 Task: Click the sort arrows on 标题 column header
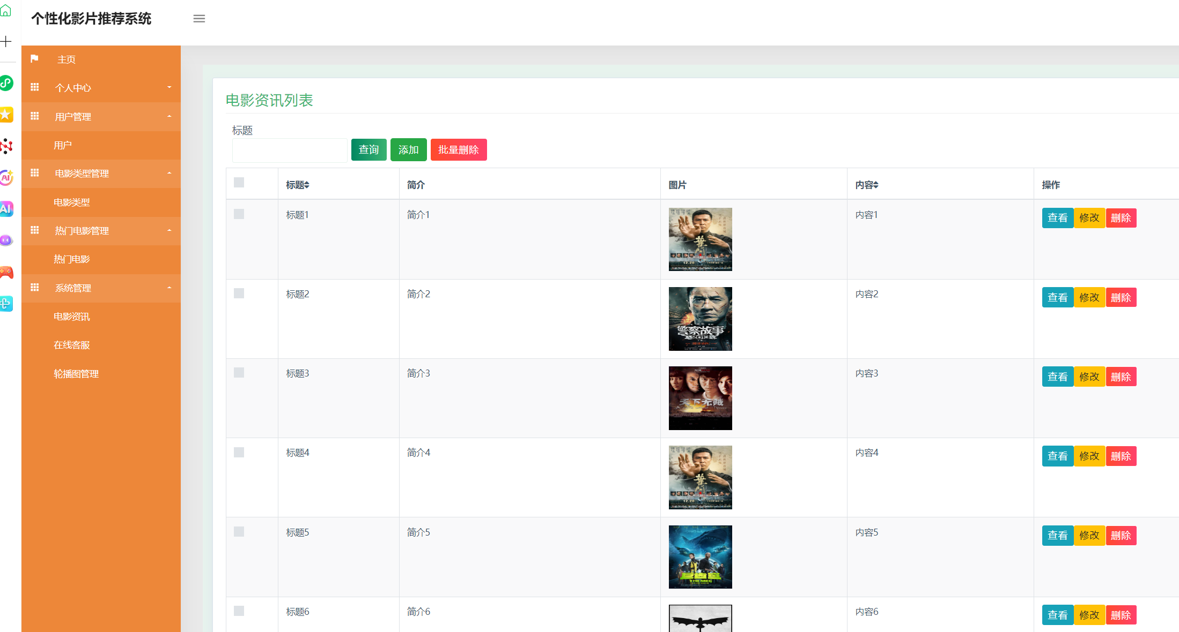307,185
